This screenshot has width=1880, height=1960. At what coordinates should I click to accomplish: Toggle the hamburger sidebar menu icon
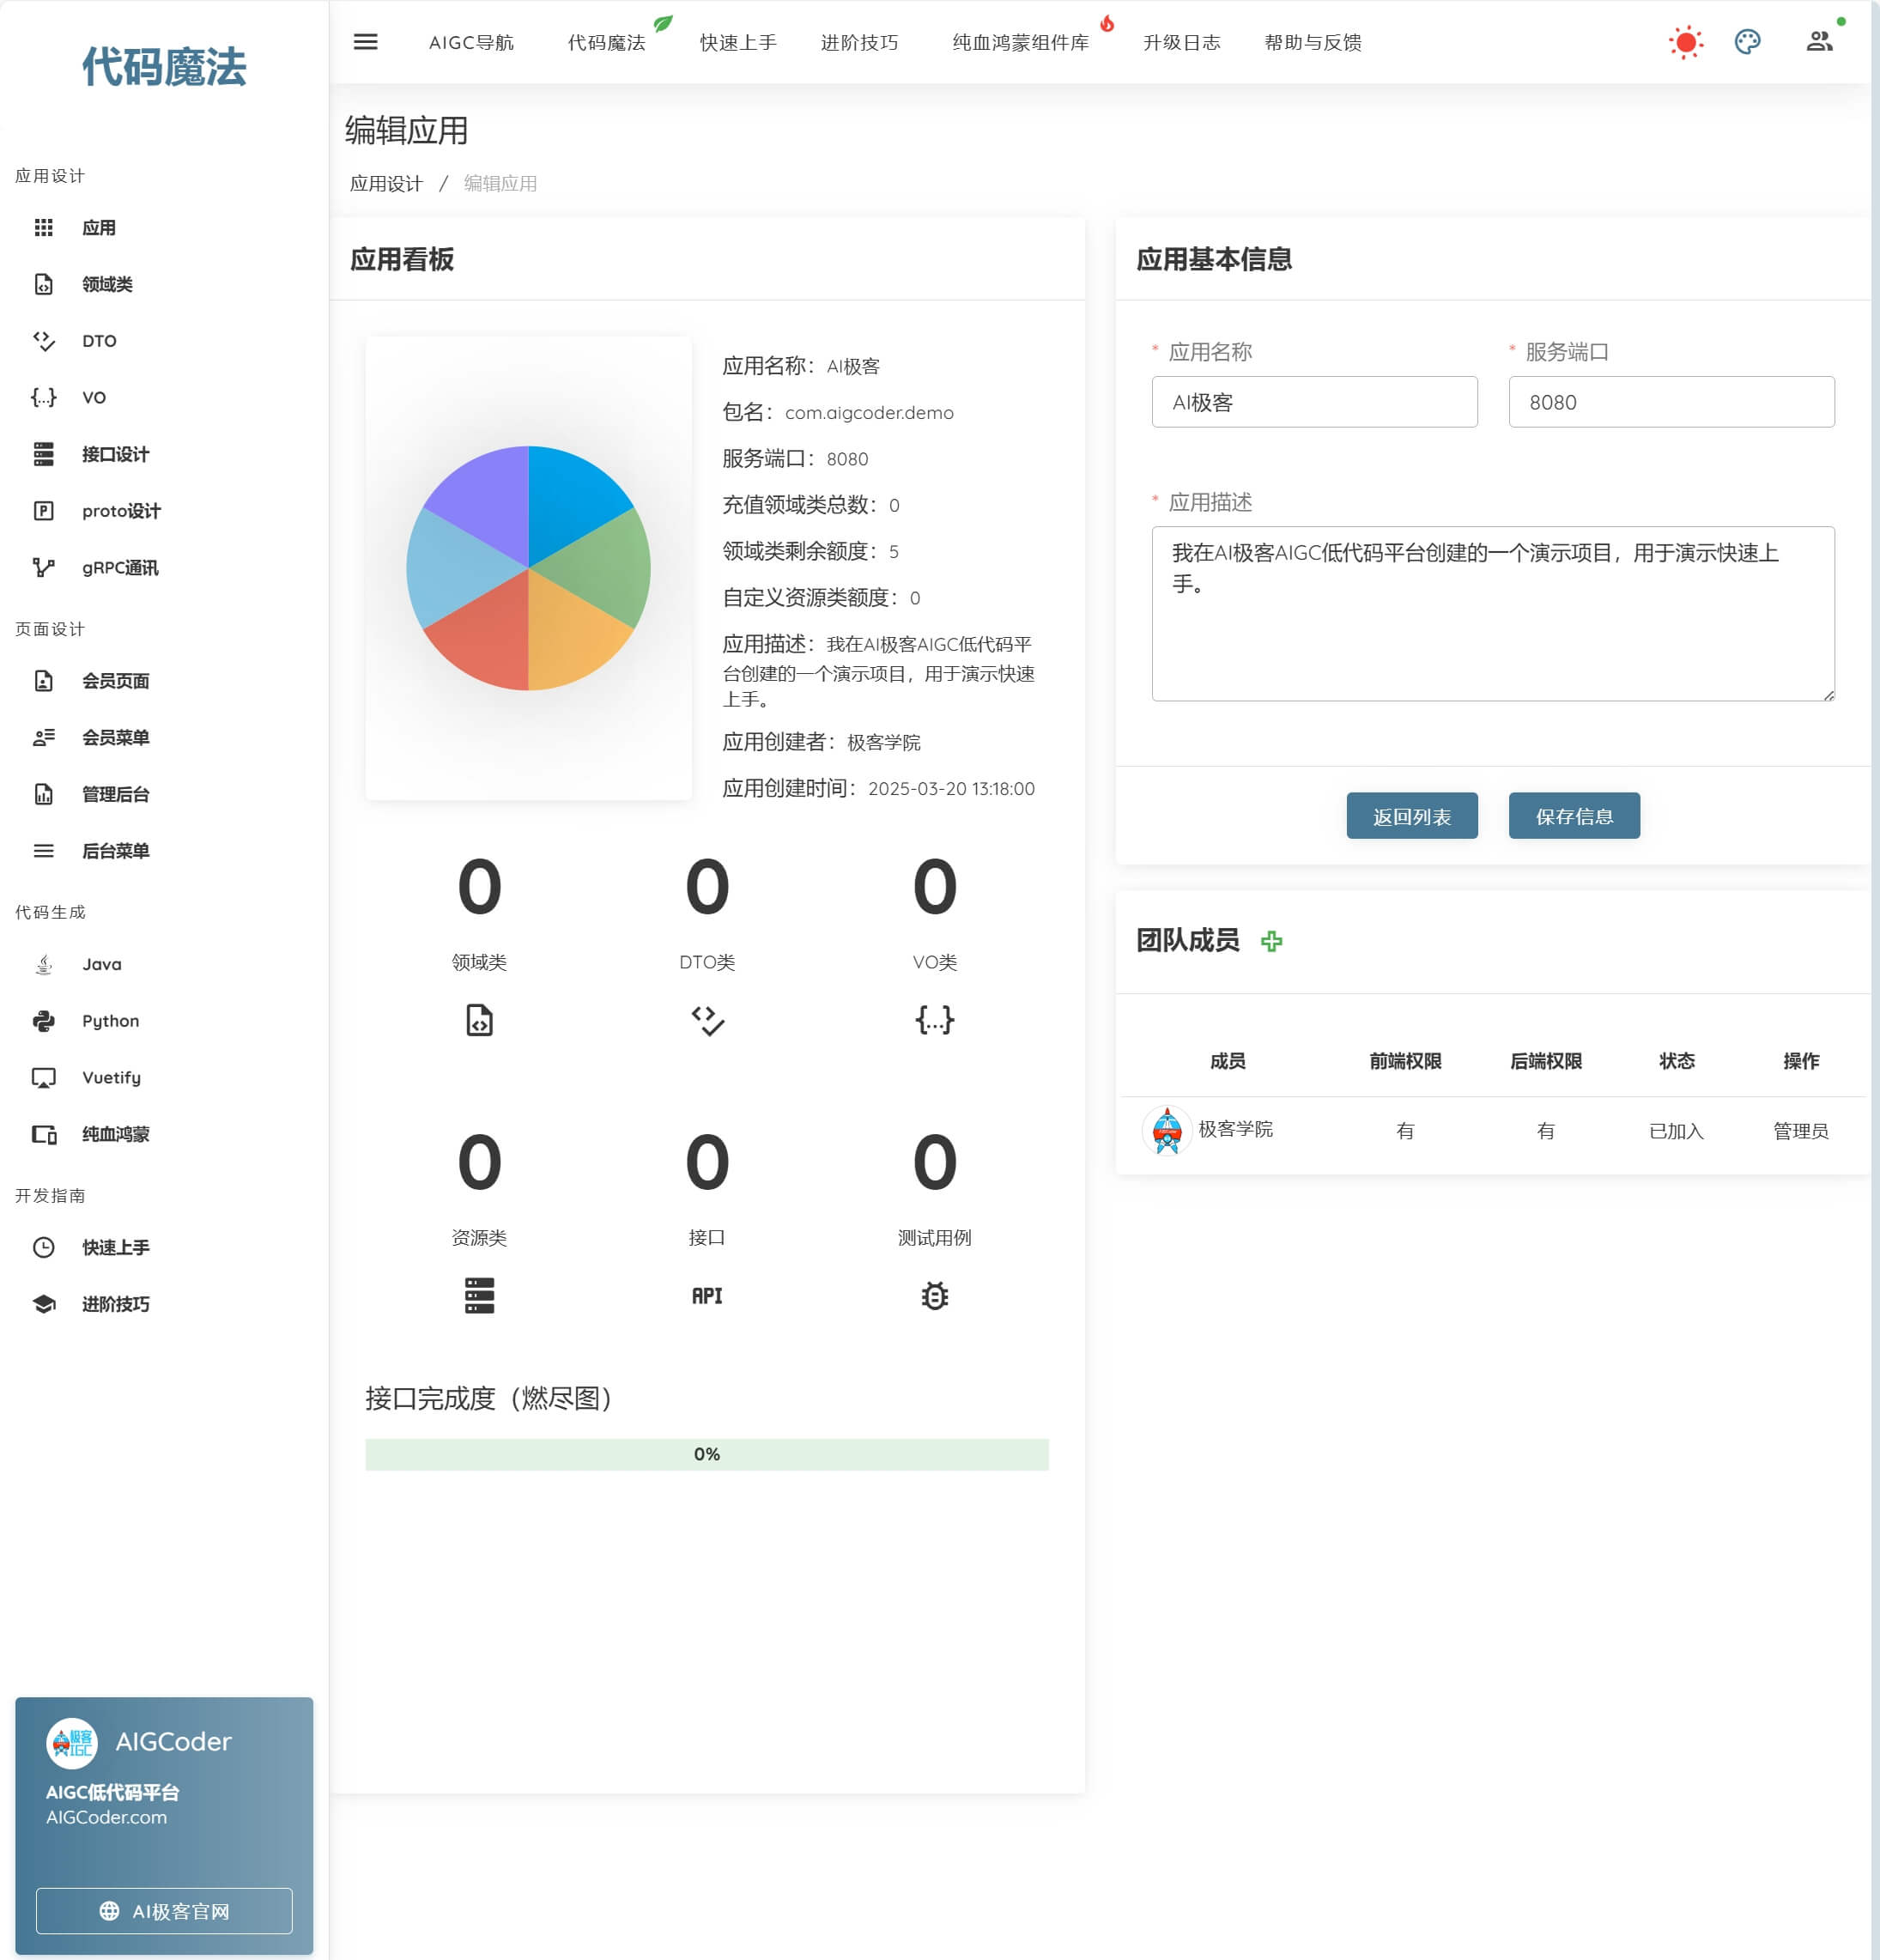click(365, 42)
